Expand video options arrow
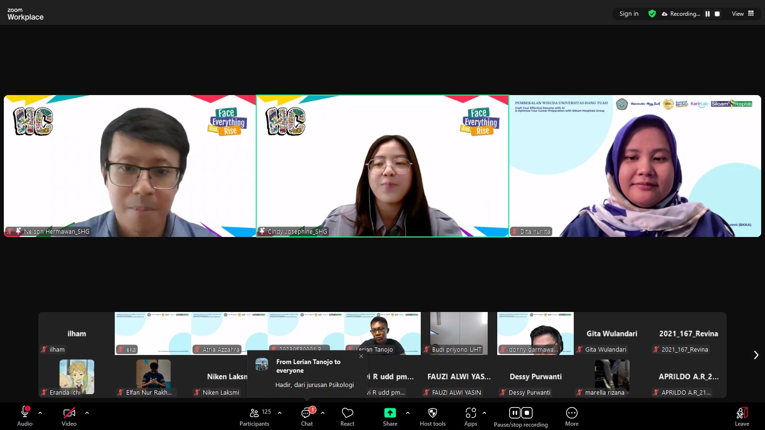 (x=87, y=413)
